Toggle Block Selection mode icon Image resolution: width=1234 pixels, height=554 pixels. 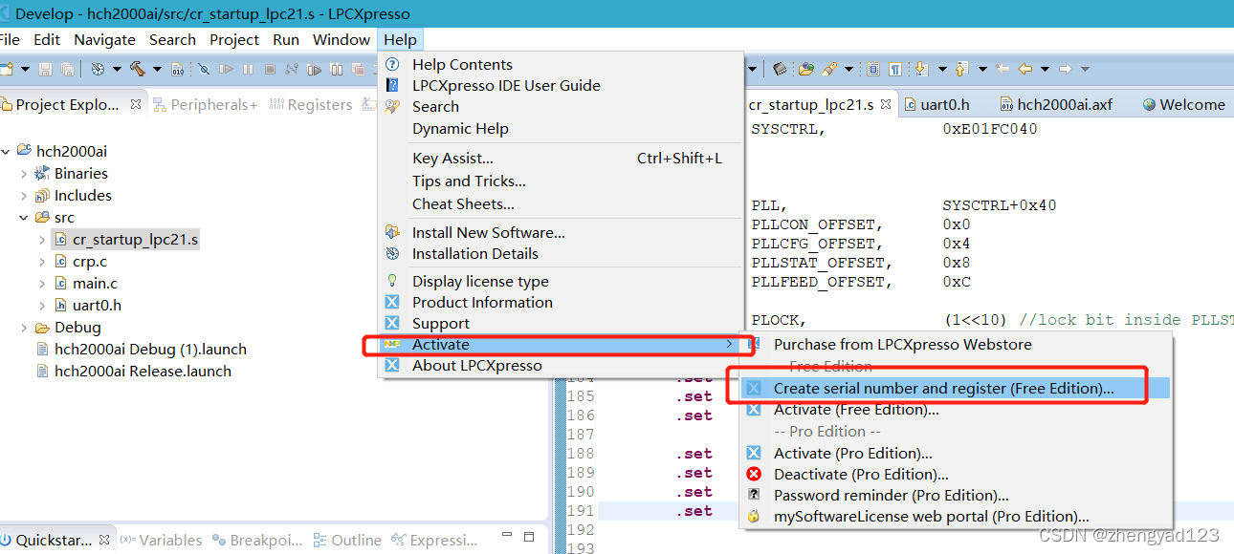pos(873,69)
